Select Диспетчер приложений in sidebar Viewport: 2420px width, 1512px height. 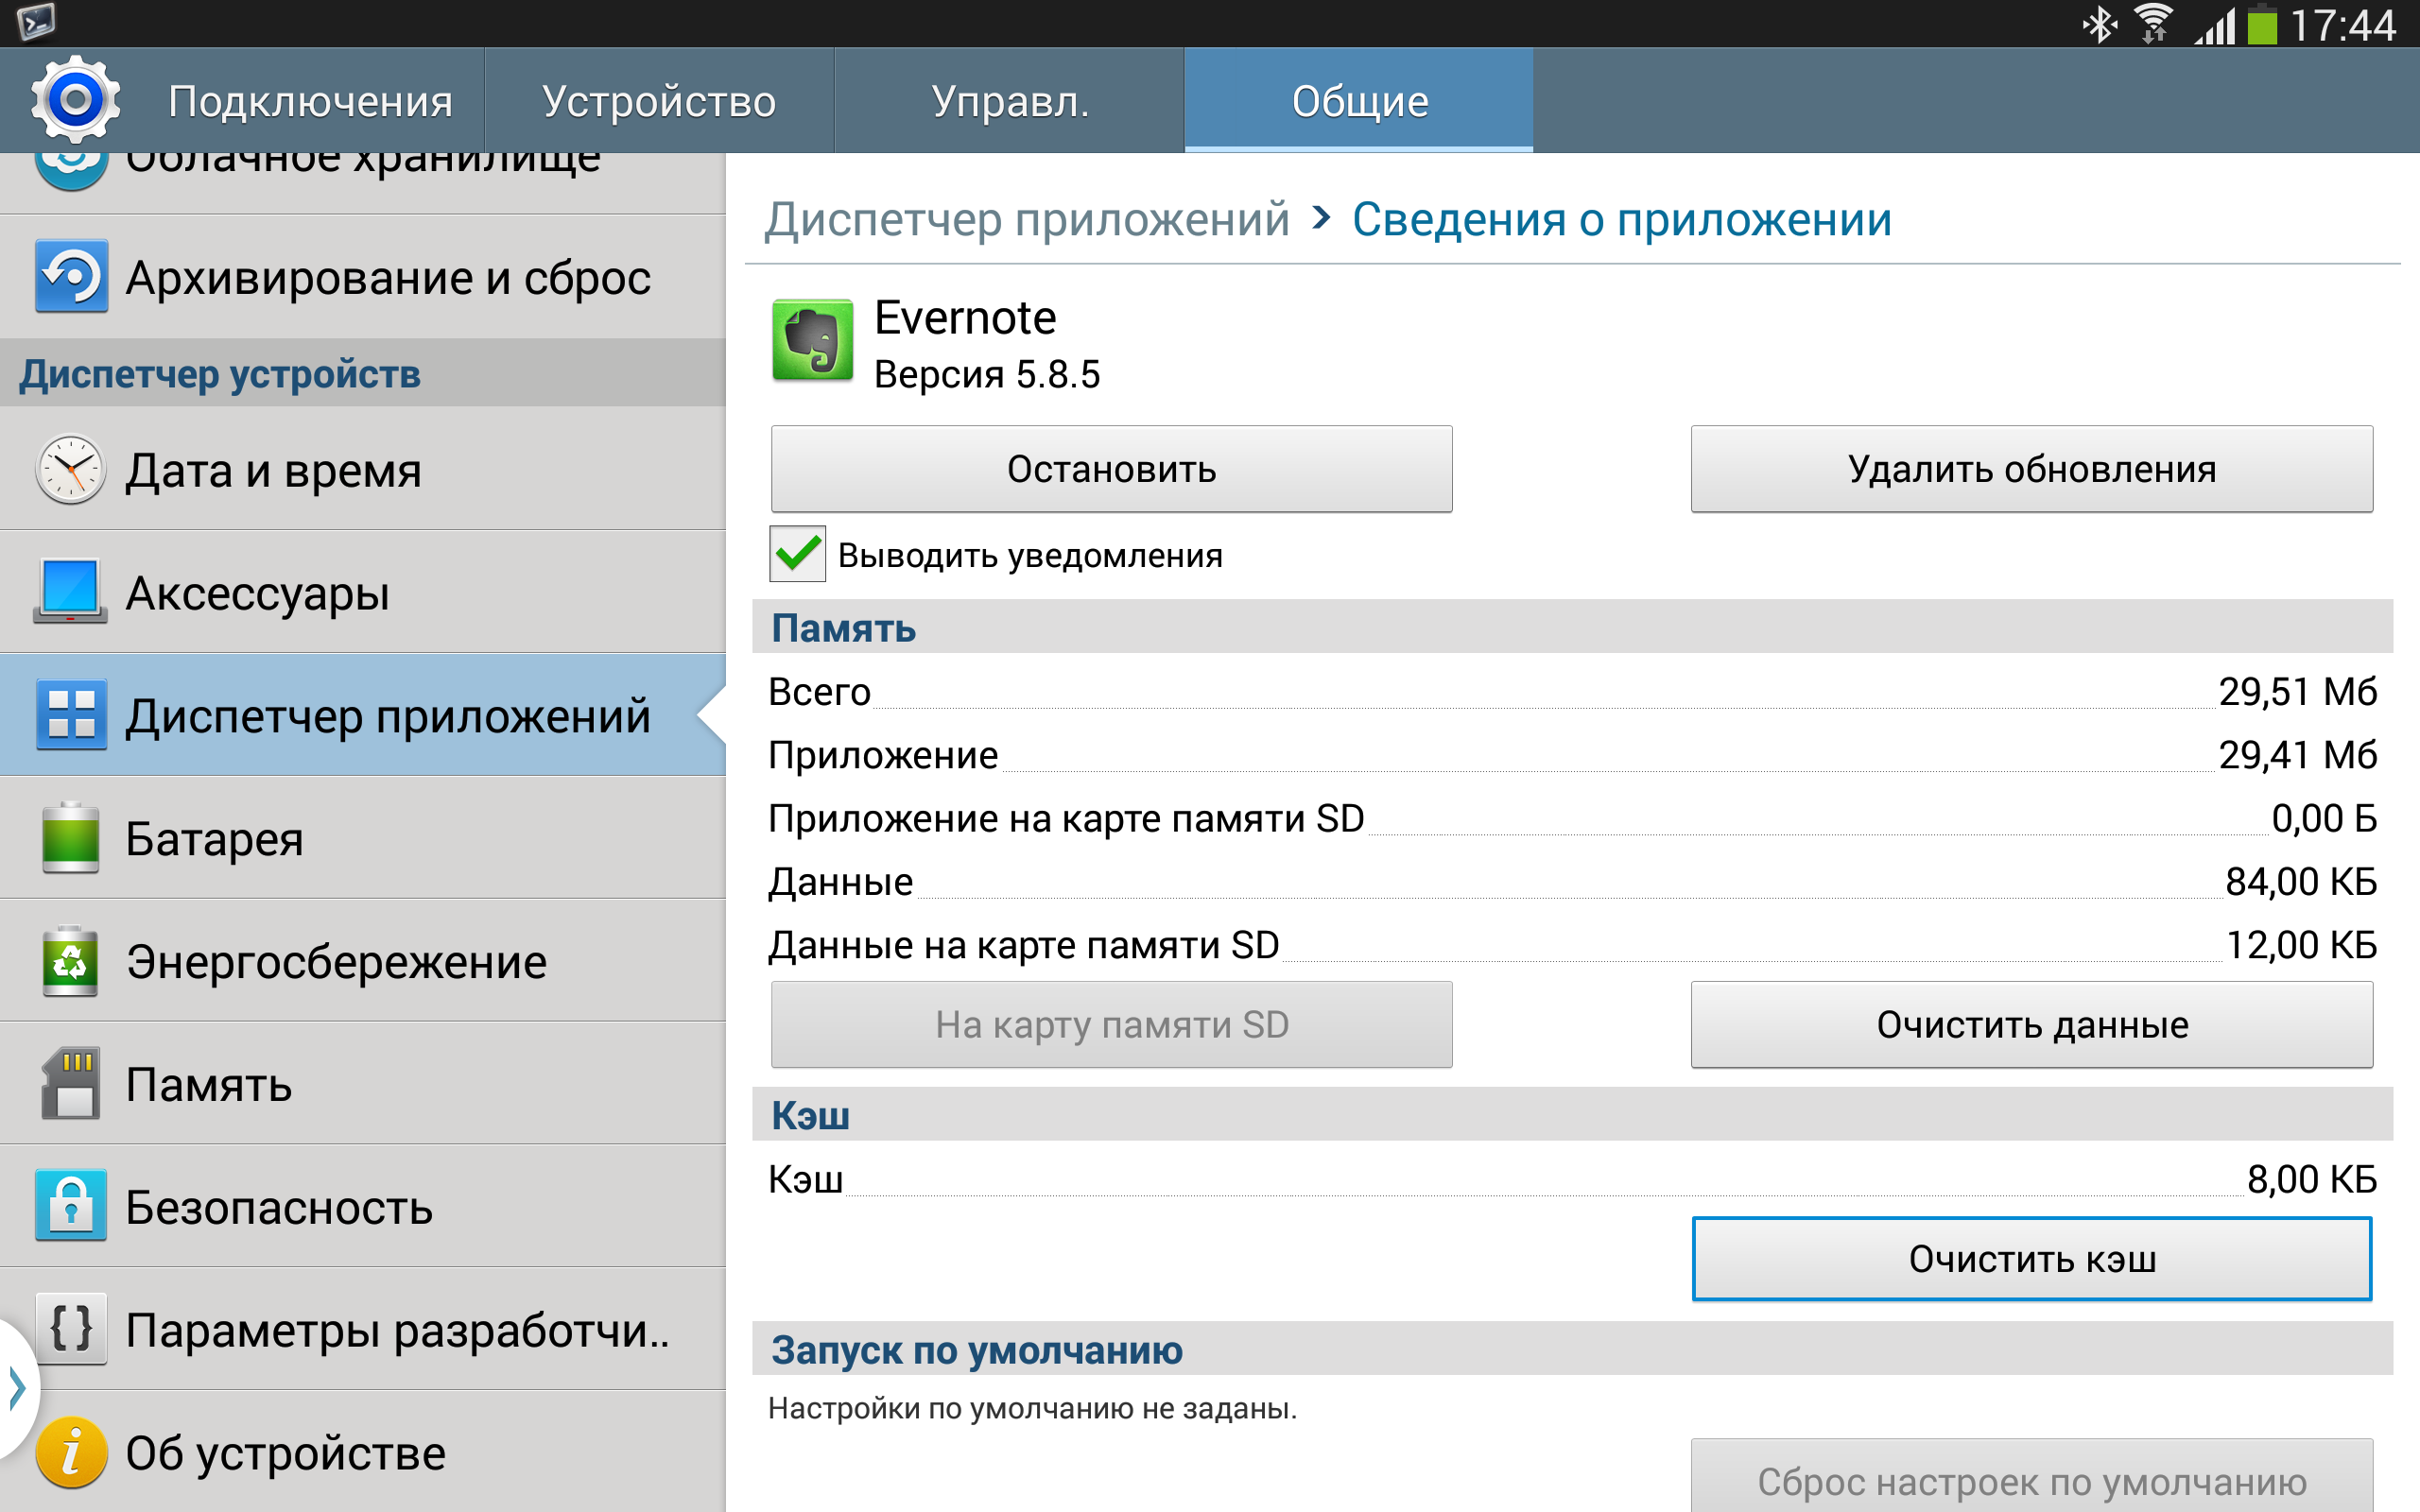(362, 715)
